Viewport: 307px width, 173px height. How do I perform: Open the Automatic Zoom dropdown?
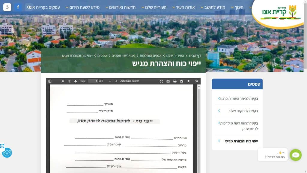click(130, 81)
